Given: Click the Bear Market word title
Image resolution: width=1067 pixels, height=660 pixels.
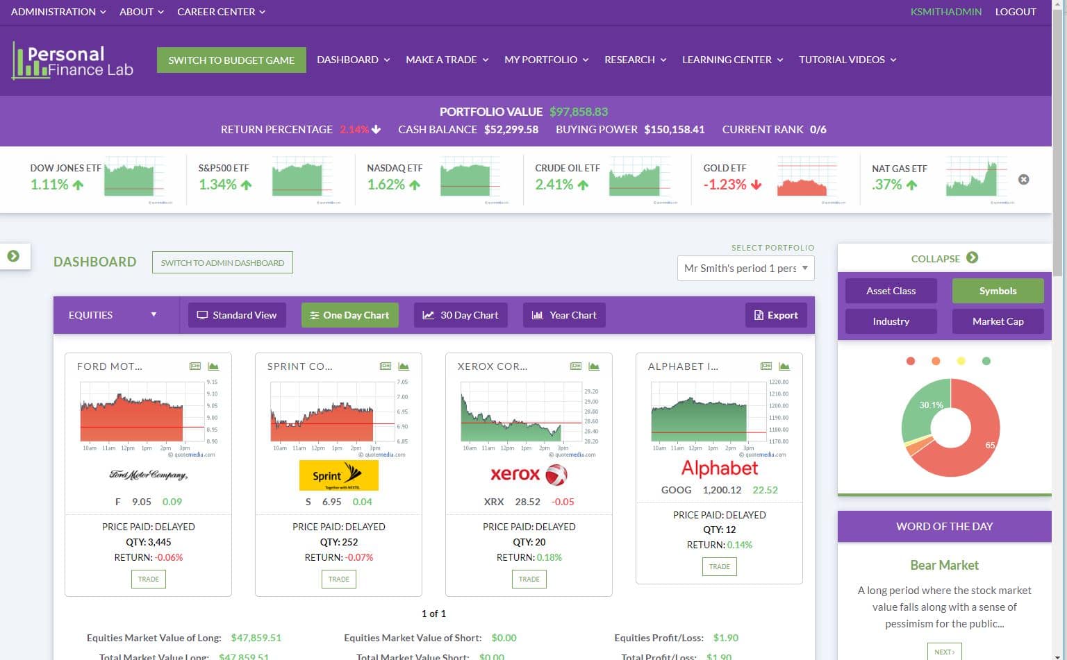Looking at the screenshot, I should coord(944,565).
